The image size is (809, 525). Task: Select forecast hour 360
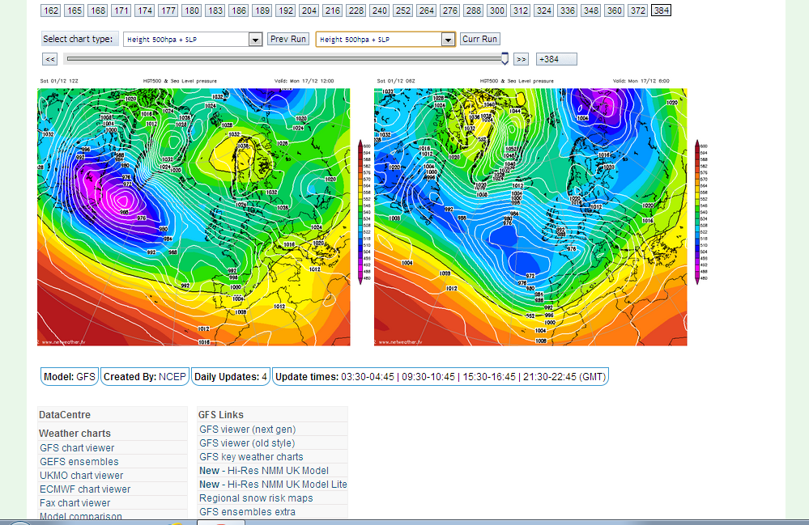(x=615, y=11)
